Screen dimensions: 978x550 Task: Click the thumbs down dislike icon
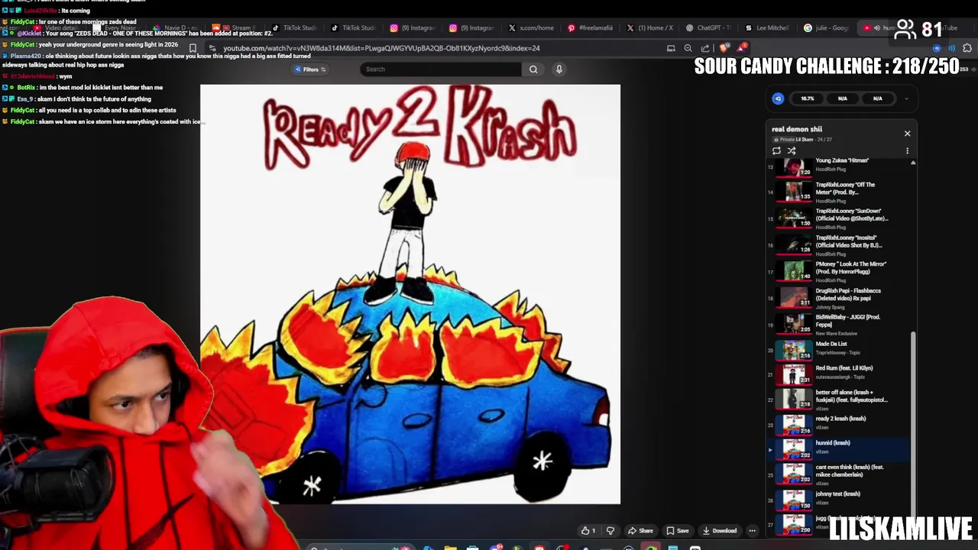pos(610,531)
